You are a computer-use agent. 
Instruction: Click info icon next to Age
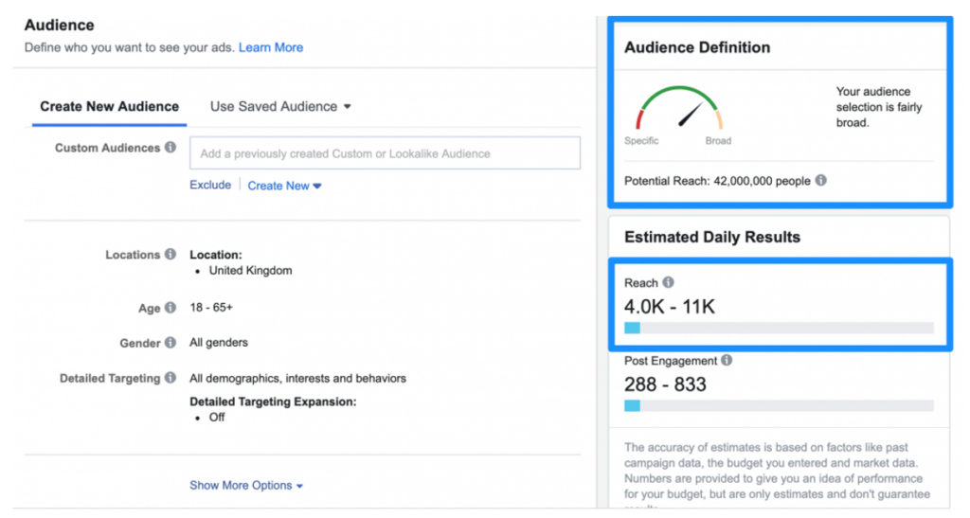pos(171,307)
